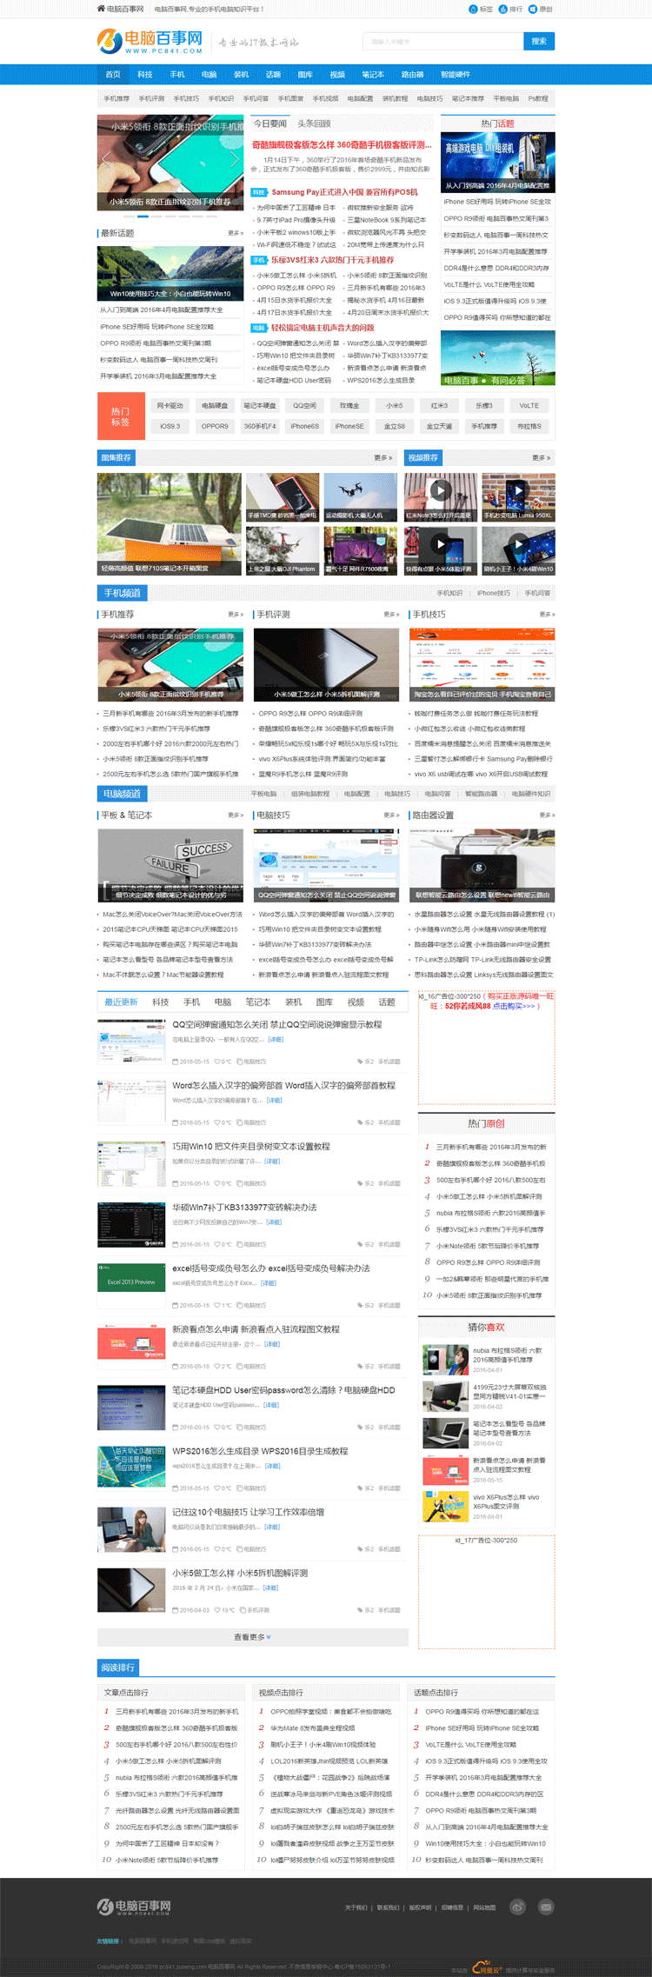Open the 智能路由器 link in 电脑频道 bar
The image size is (652, 1977).
(x=481, y=794)
